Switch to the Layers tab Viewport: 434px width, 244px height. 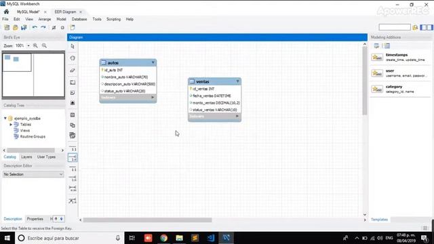point(26,157)
